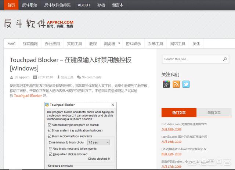
Task: Click the Search this Site input field
Action: click(191, 59)
